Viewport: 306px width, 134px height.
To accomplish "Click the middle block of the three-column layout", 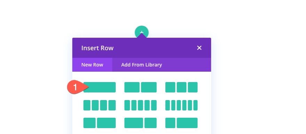I will [x=182, y=87].
